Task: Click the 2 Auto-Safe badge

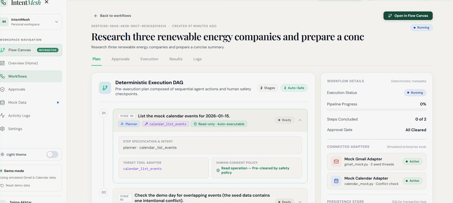Action: (294, 88)
